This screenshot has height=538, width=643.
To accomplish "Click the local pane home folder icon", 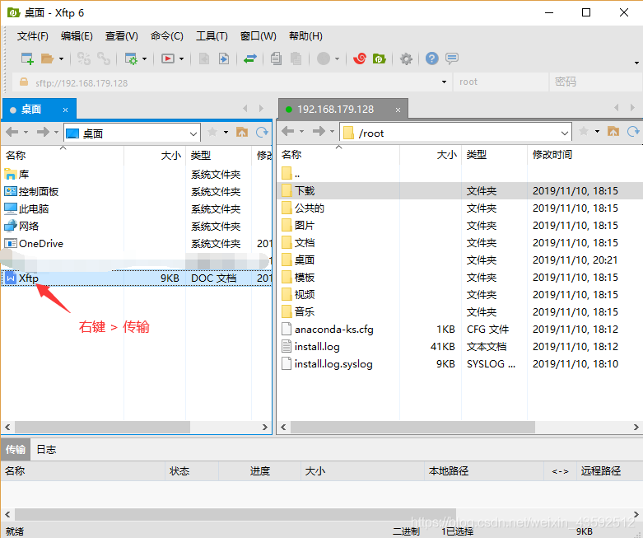I will coord(242,132).
